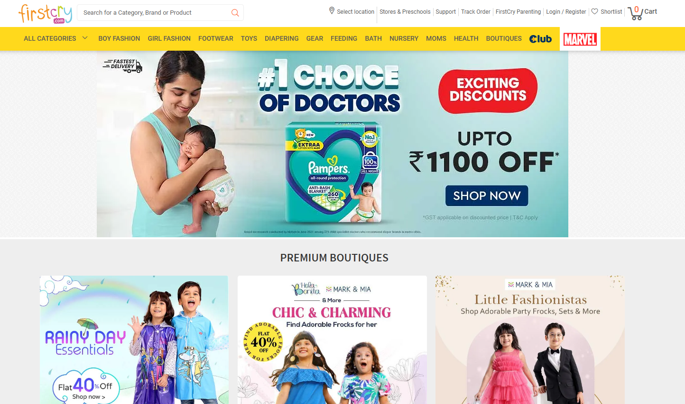
Task: Click Stores & Preschools link
Action: tap(405, 12)
